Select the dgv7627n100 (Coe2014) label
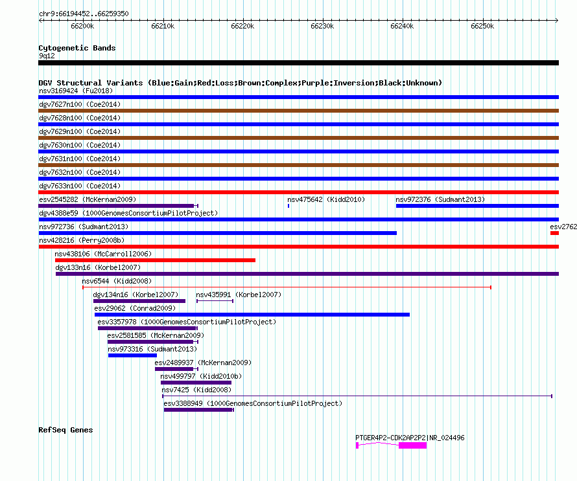This screenshot has height=481, width=577. (x=80, y=104)
